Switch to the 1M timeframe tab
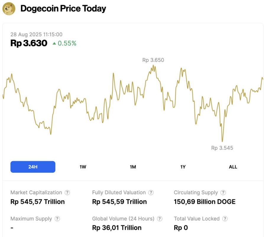This screenshot has height=237, width=264. coord(133,167)
